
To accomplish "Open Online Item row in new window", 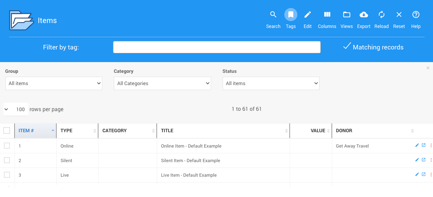I will pos(423,145).
